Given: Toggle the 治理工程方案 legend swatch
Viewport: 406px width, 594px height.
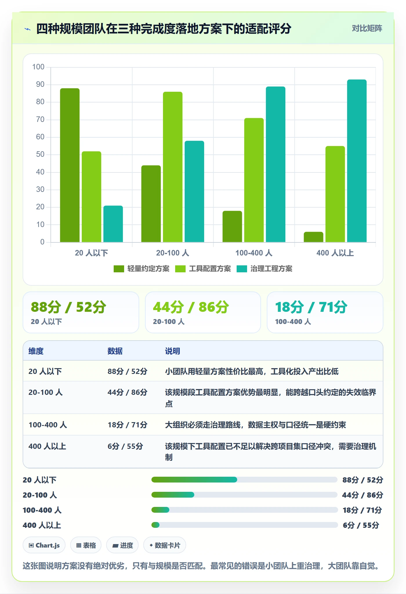Looking at the screenshot, I should click(242, 269).
